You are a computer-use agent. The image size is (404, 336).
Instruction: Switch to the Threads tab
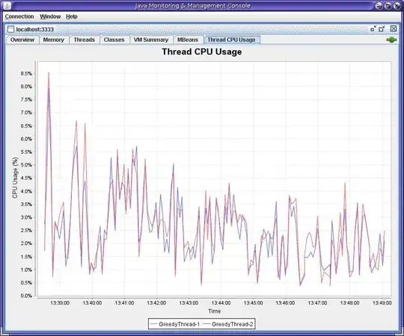coord(85,40)
